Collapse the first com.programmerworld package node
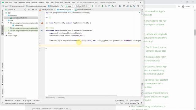This screenshot has width=196, height=110. tap(8, 23)
